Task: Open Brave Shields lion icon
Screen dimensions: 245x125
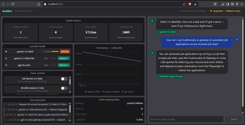Action: click(x=190, y=4)
